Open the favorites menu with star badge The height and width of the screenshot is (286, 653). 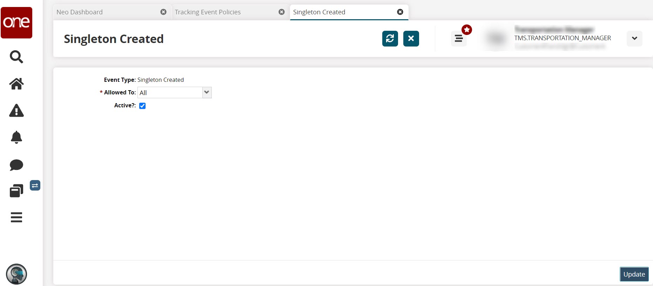point(459,38)
